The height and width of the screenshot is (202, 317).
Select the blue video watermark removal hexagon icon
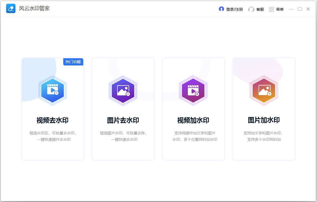click(x=53, y=90)
